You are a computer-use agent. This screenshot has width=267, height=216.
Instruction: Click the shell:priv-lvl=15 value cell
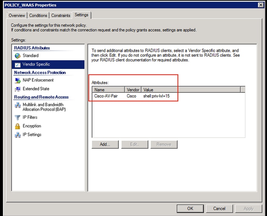156,96
